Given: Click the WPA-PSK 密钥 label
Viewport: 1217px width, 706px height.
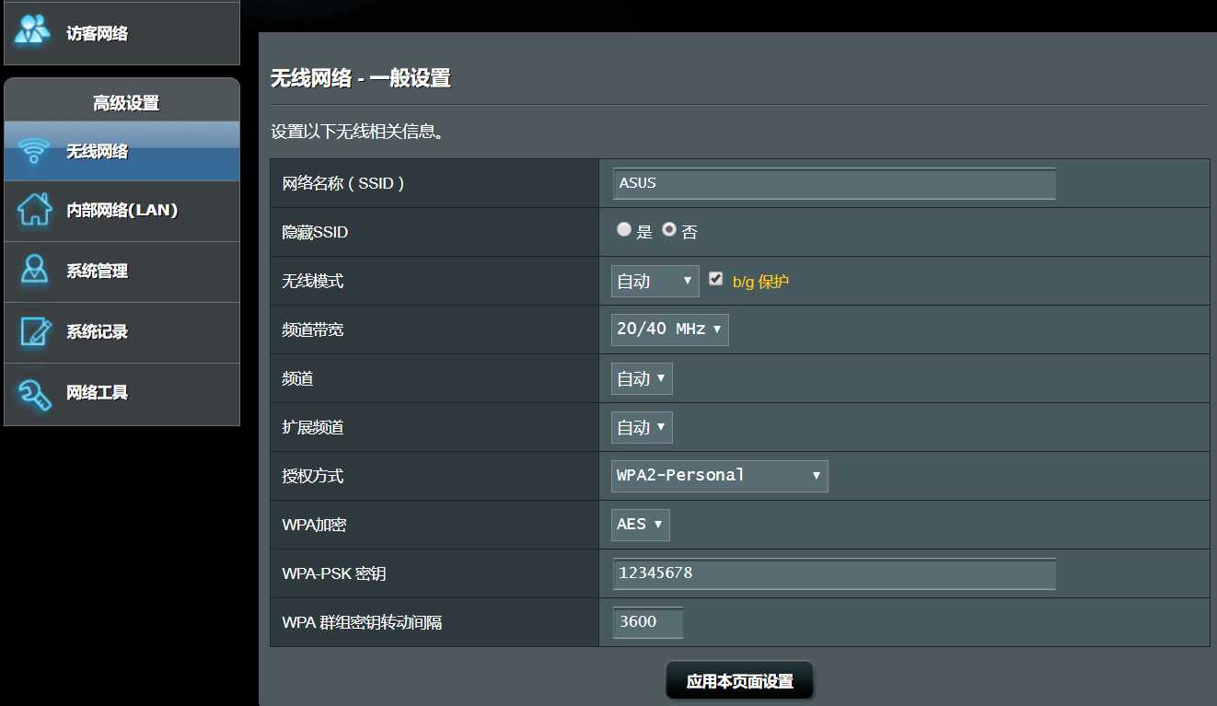Looking at the screenshot, I should (333, 573).
